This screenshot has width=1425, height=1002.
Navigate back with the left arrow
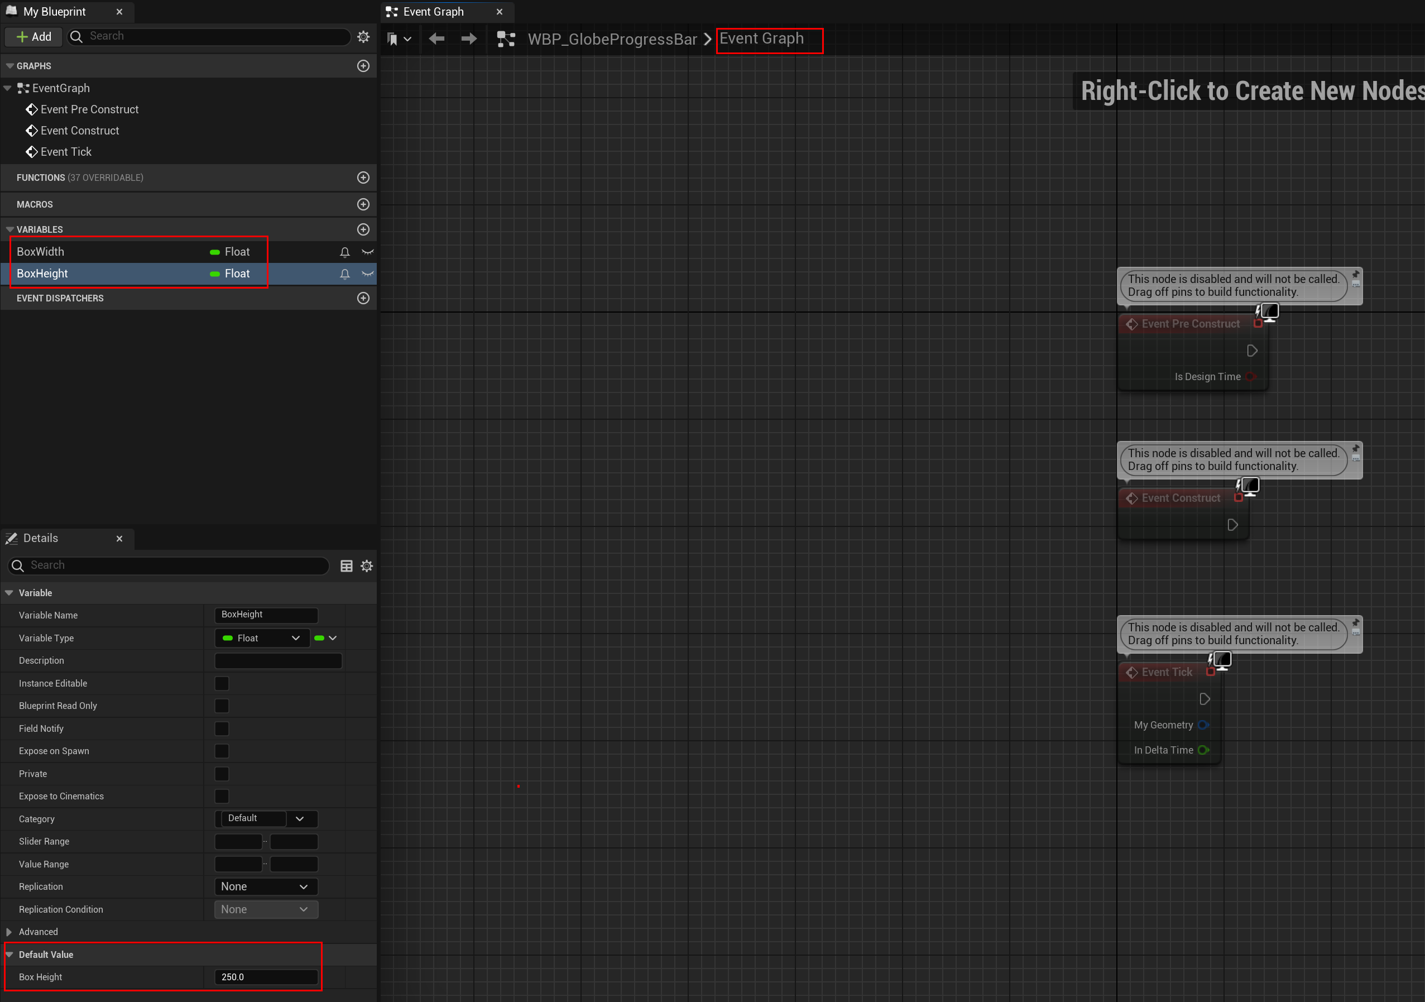(x=436, y=39)
